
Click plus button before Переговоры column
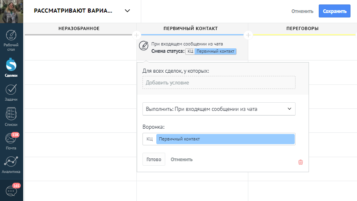point(248,35)
